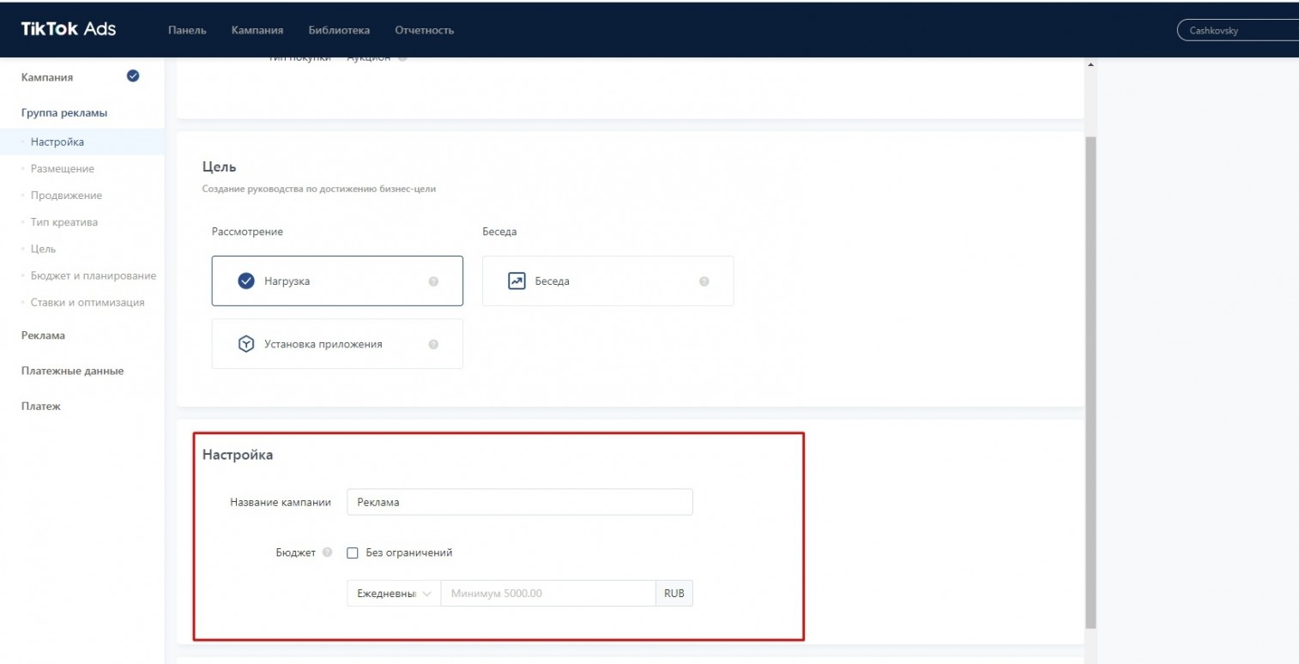Go to Цель sidebar item

point(43,249)
